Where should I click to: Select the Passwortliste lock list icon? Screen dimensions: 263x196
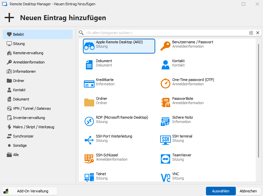tap(165, 102)
